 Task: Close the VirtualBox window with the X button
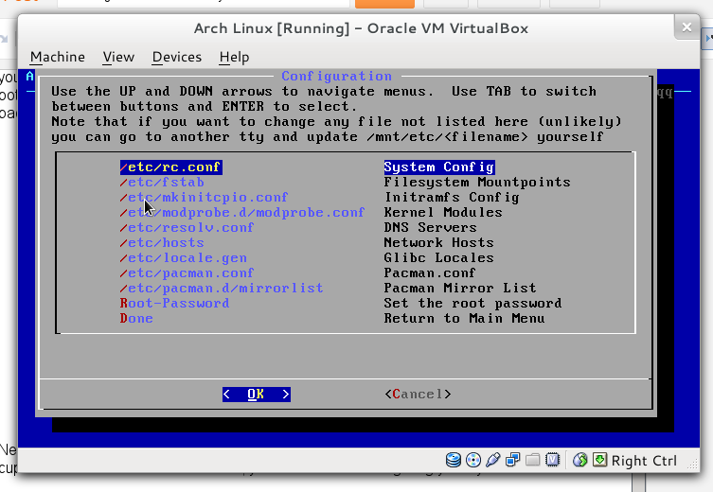click(x=686, y=27)
